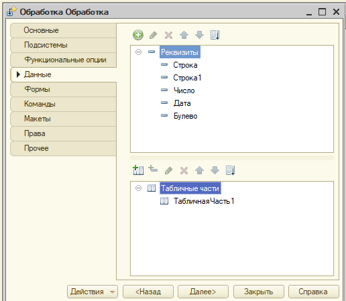
Task: Click the <Назад button
Action: tap(148, 292)
